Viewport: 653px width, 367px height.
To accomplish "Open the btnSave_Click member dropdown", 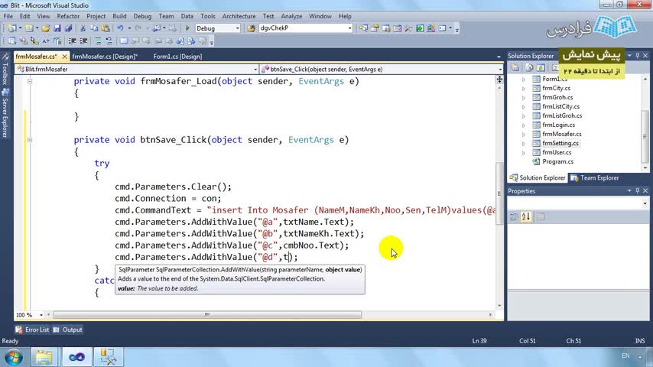I will (500, 69).
